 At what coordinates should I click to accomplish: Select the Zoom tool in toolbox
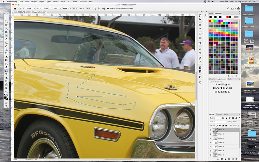[6, 88]
